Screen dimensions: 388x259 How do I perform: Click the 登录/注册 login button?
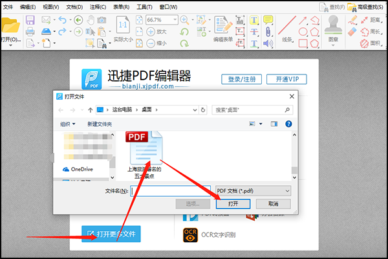pyautogui.click(x=241, y=79)
